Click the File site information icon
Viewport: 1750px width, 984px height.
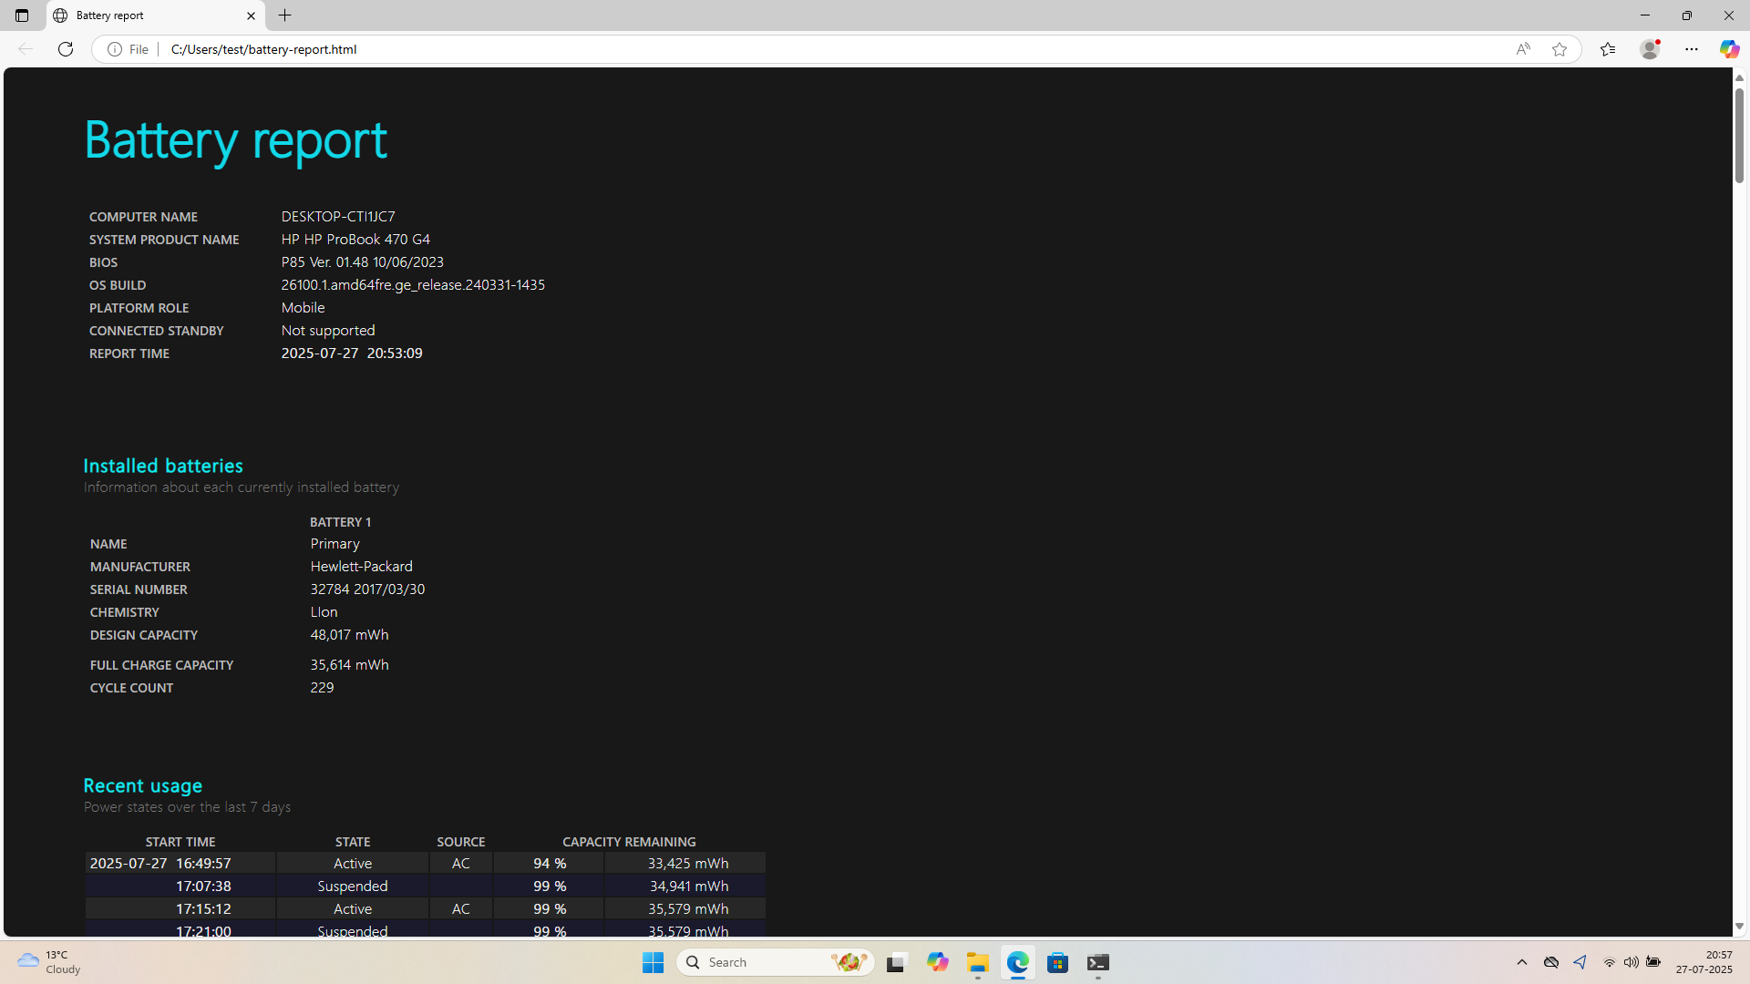pyautogui.click(x=115, y=49)
